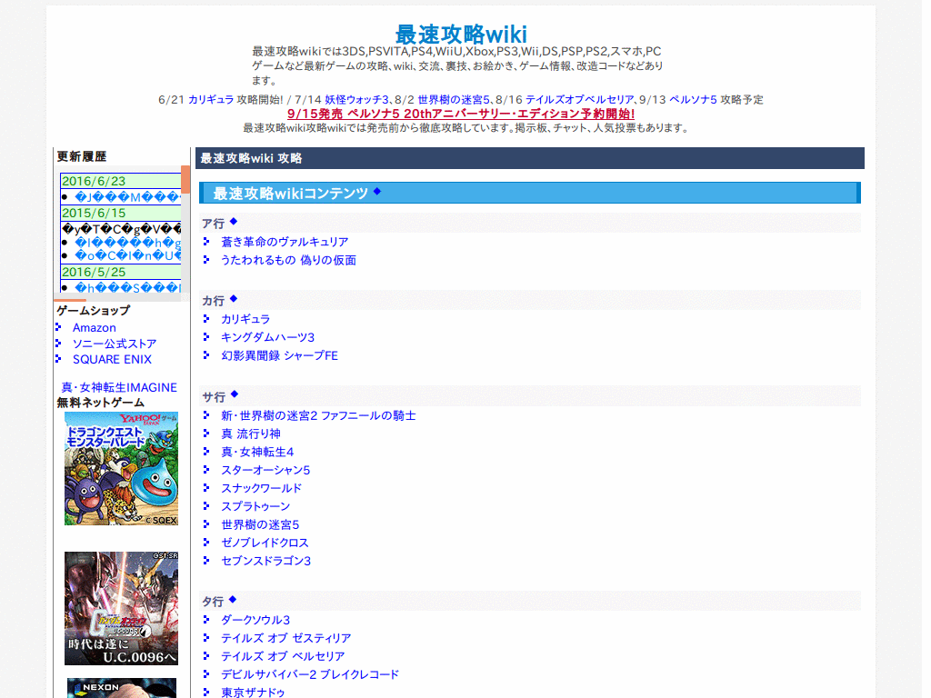Open テイルズ オブ ゼスティリア page

[x=286, y=638]
